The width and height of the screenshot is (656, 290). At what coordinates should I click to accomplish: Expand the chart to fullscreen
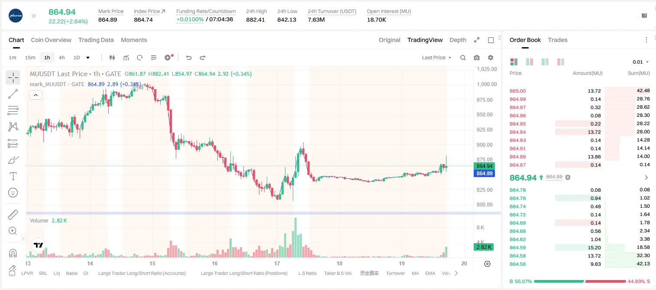477,40
